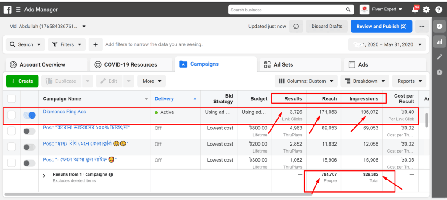
Task: Click the search magnifier in business search
Action: pos(348,10)
